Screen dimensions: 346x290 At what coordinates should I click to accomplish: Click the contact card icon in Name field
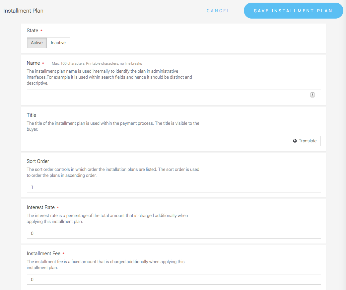tap(312, 95)
